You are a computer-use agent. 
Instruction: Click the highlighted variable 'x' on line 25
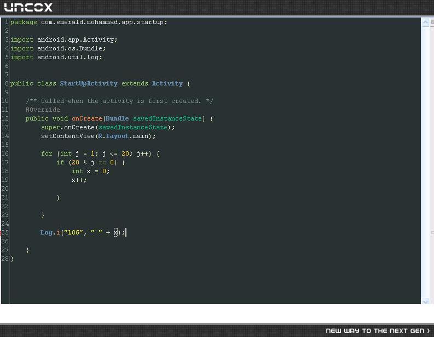pos(115,232)
